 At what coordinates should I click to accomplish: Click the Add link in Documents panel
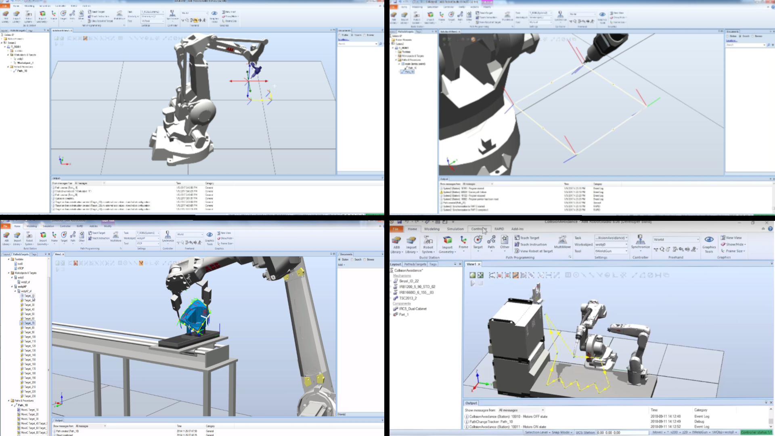[340, 265]
